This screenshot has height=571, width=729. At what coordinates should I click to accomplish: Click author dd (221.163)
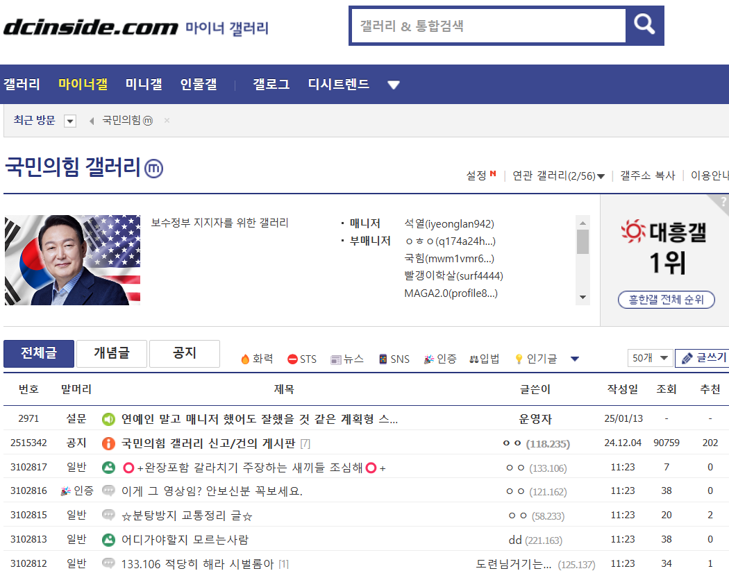click(x=535, y=540)
